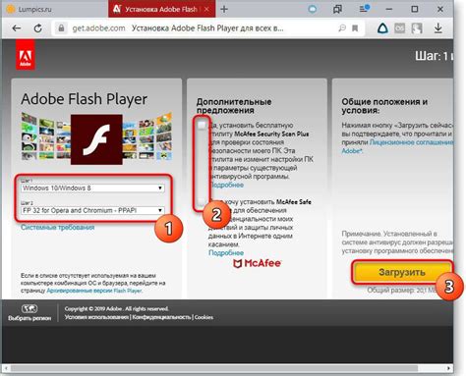Open the Условия использования footer link
Viewport: 466px width, 376px height.
coord(96,317)
